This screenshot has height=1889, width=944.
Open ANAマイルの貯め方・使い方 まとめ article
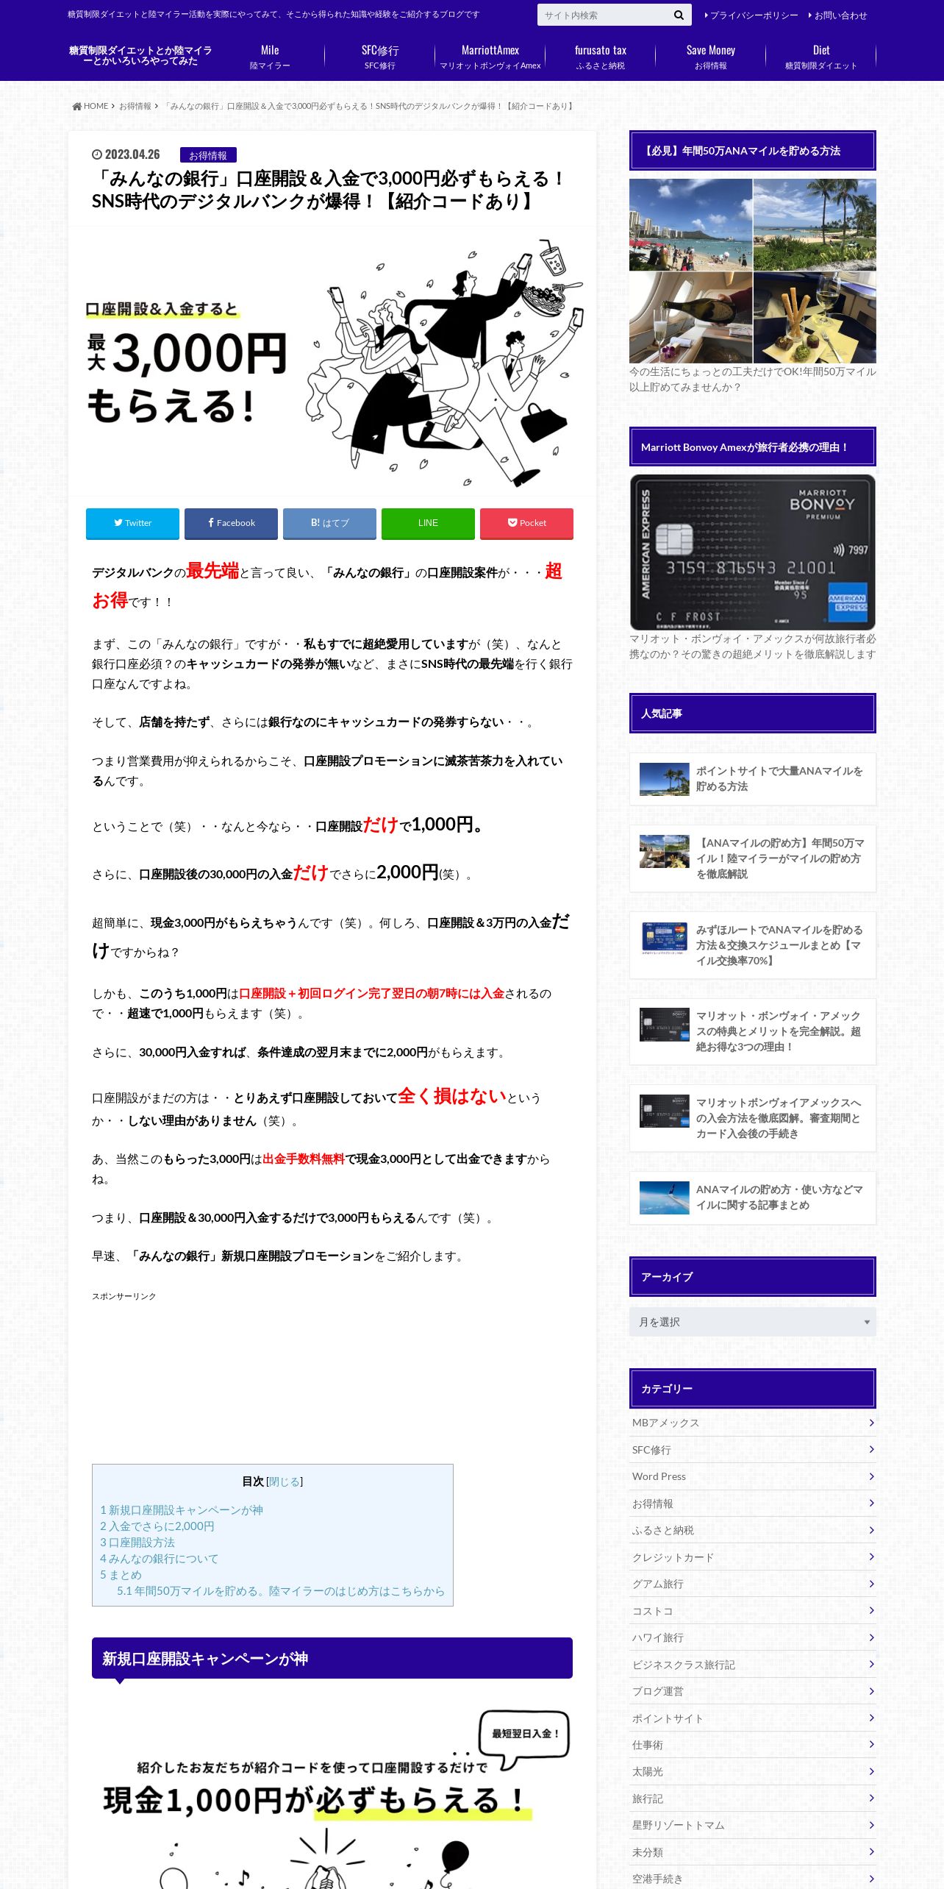point(752,1198)
